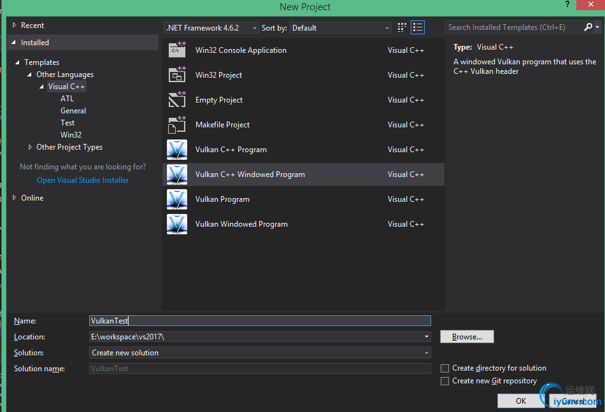This screenshot has width=605, height=412.
Task: Open the dialog help question mark
Action: pyautogui.click(x=567, y=4)
